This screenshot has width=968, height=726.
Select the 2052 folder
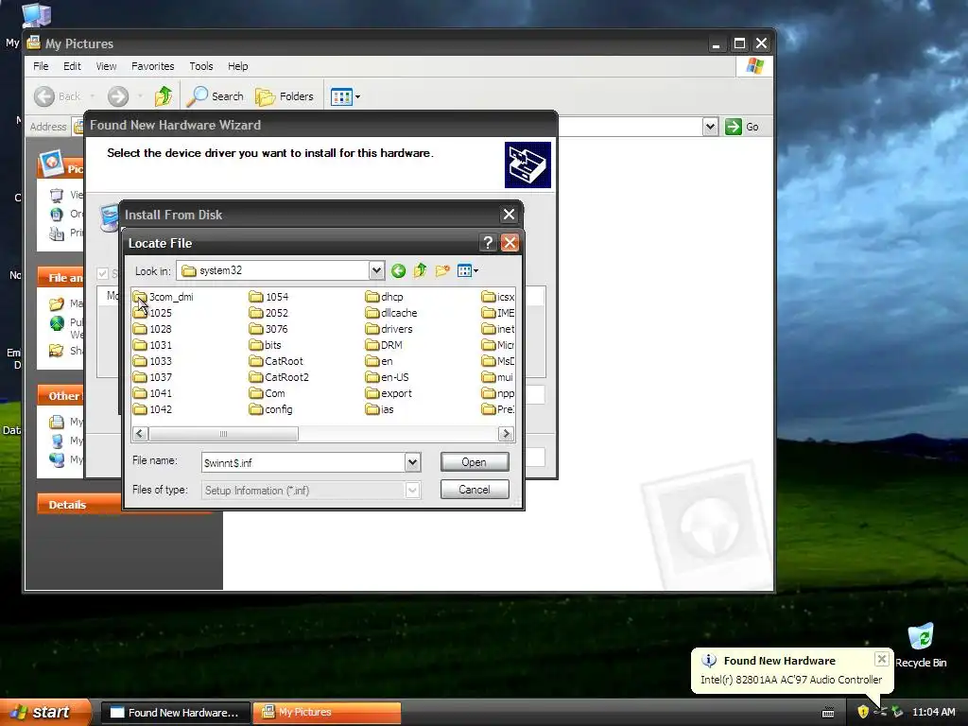[269, 313]
